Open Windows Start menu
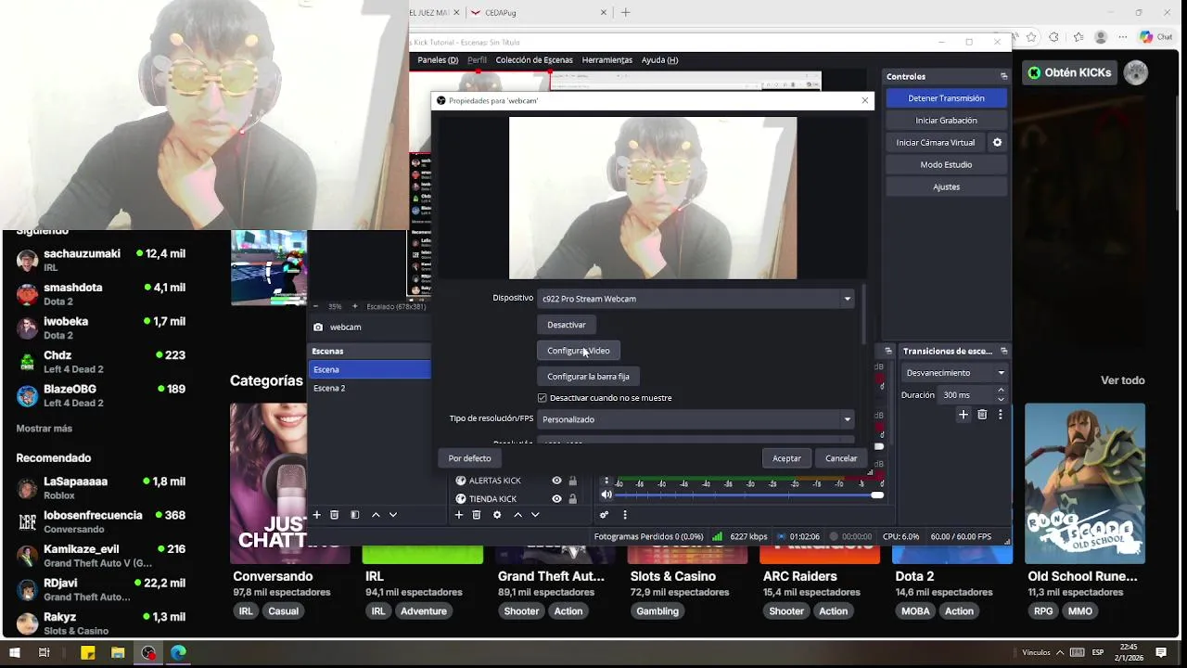The width and height of the screenshot is (1187, 668). tap(14, 653)
